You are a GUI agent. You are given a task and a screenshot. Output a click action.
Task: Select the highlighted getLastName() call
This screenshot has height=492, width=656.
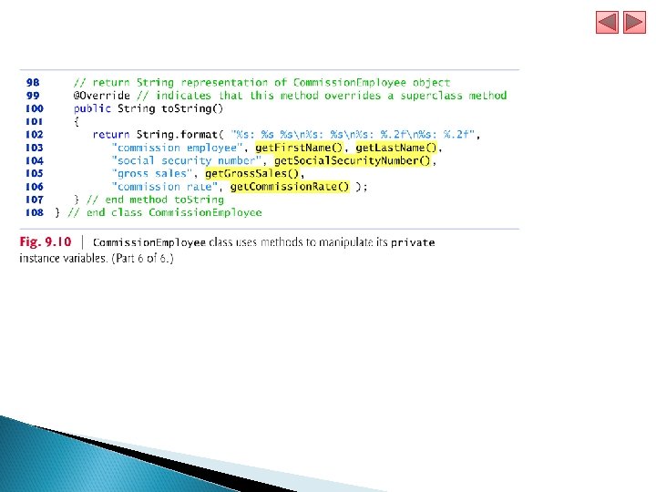(396, 148)
